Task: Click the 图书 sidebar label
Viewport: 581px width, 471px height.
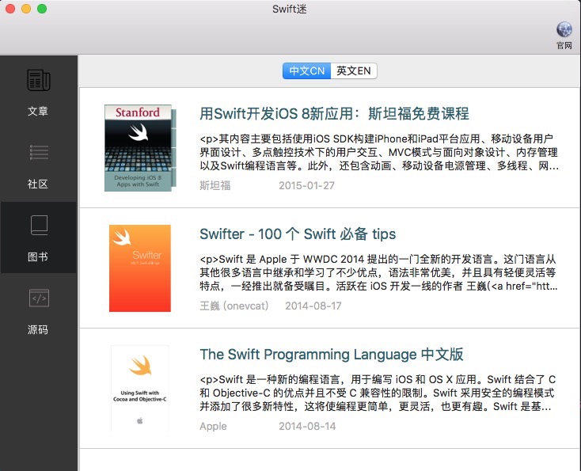Action: pos(38,256)
